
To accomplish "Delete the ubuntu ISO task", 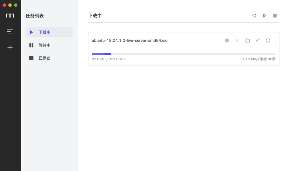I will [x=237, y=41].
